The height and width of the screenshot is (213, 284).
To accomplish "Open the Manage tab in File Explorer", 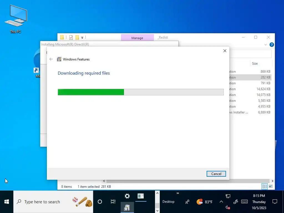I will pos(137,38).
